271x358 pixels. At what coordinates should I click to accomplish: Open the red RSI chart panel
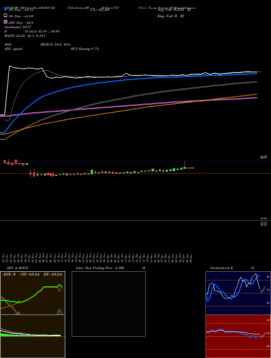[238, 336]
